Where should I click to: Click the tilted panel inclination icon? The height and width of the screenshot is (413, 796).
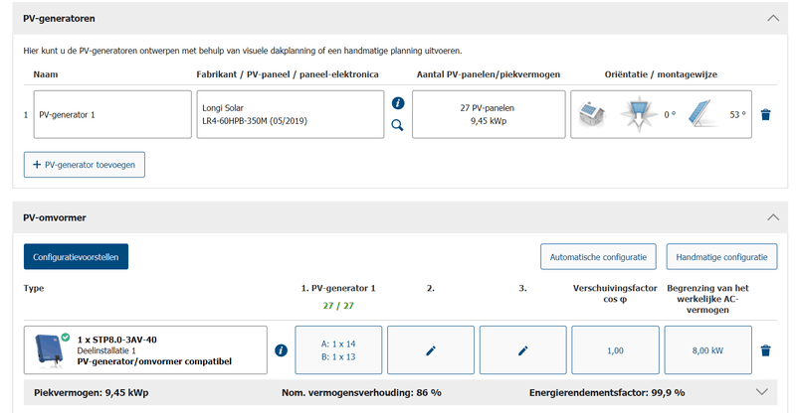click(701, 114)
